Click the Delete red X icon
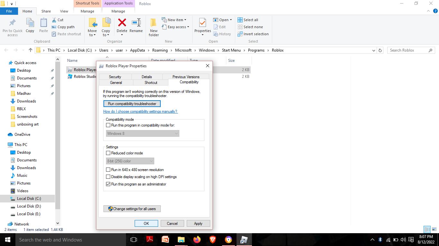Screen dimensions: 439x246 pyautogui.click(x=122, y=23)
